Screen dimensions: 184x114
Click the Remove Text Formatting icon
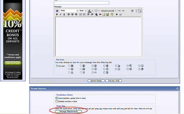tap(57, 11)
